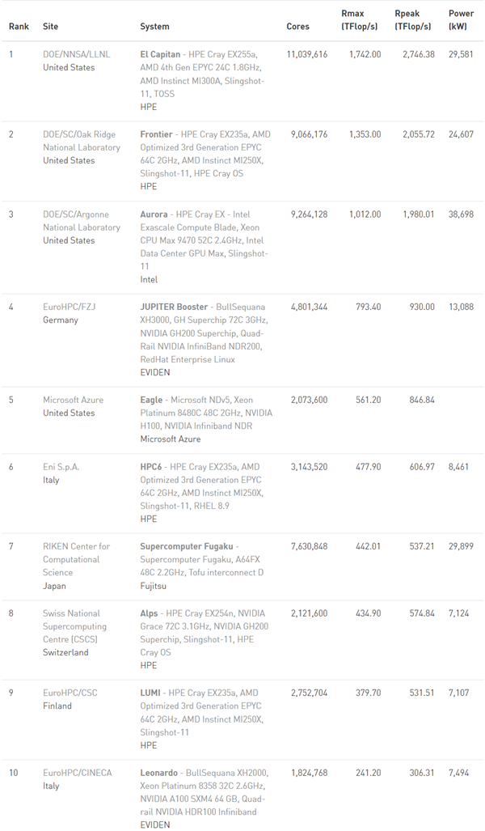Image resolution: width=485 pixels, height=831 pixels.
Task: Select the JUPITER Booster system link
Action: pos(174,307)
